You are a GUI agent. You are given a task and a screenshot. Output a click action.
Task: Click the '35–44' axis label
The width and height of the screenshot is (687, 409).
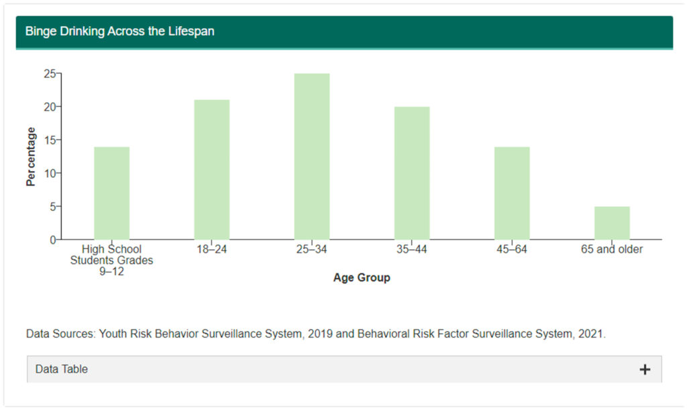click(411, 249)
